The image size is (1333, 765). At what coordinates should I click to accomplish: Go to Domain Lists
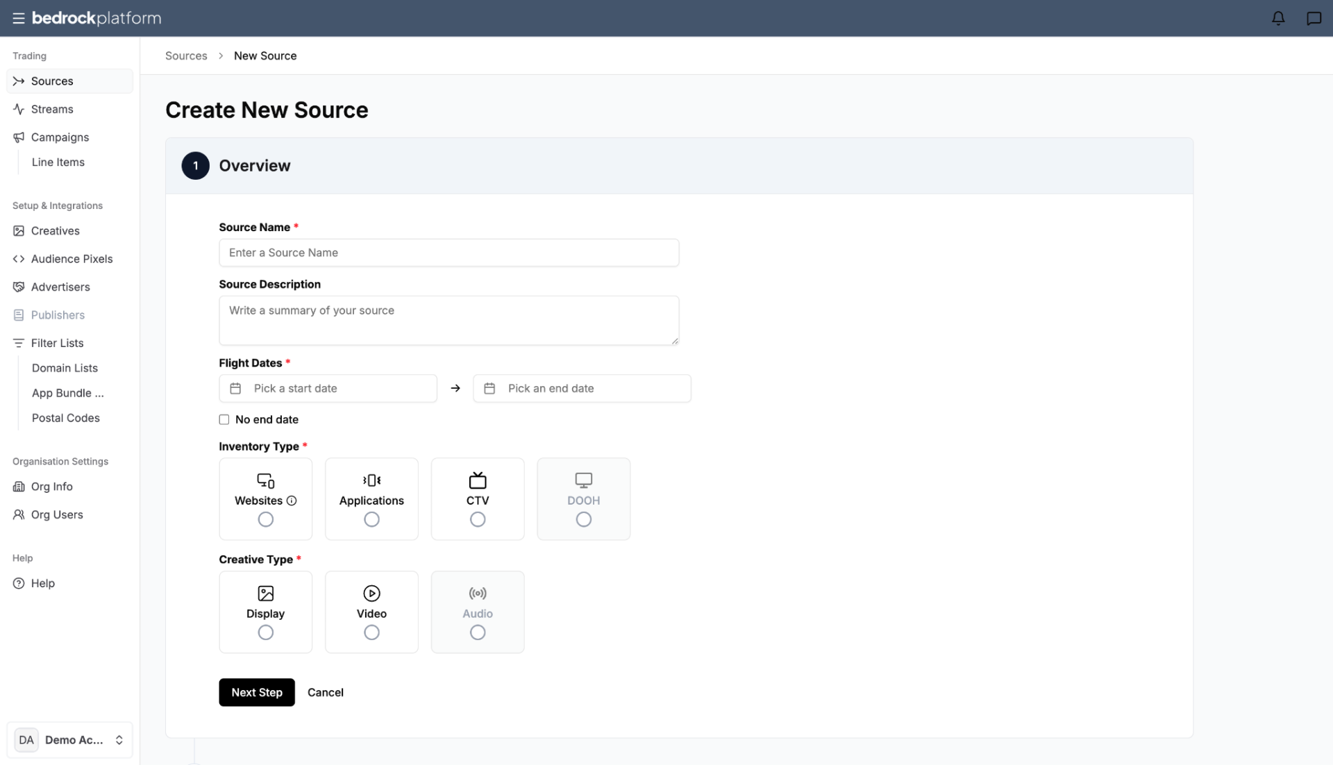pyautogui.click(x=65, y=368)
